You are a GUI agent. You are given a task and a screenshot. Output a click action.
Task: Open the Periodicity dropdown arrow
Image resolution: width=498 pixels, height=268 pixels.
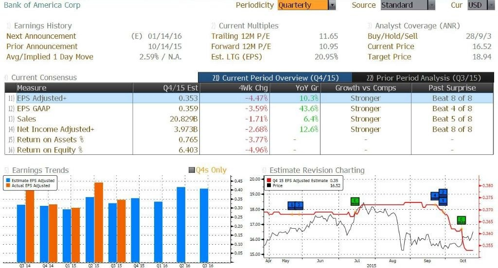click(x=332, y=5)
